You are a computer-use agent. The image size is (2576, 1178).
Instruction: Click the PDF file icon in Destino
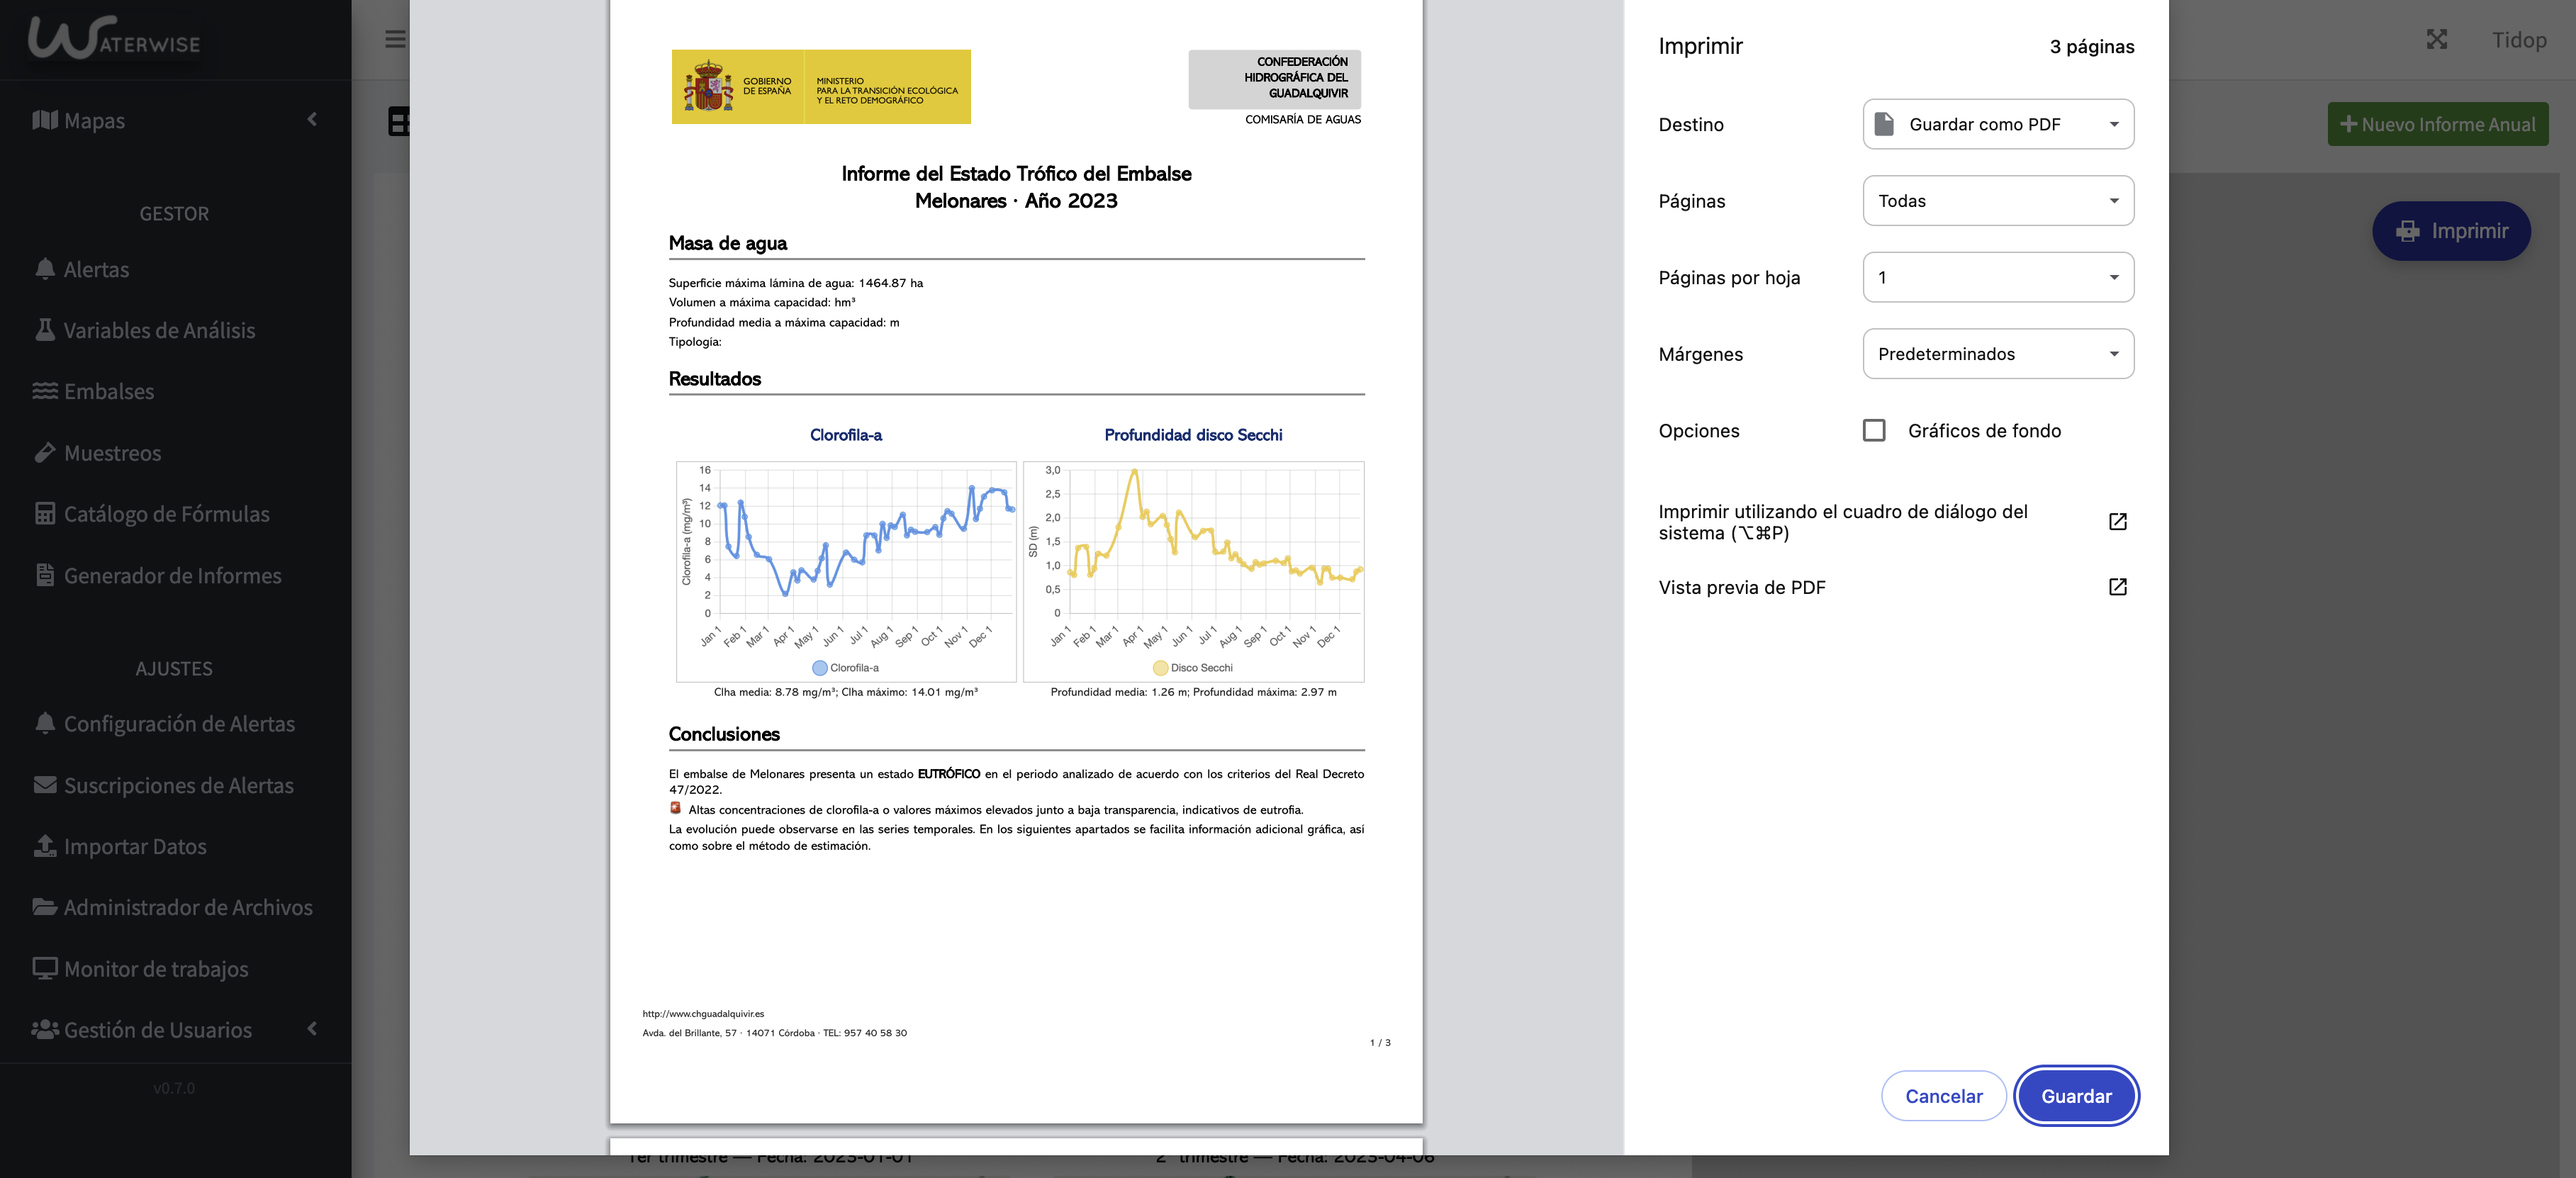[1884, 124]
